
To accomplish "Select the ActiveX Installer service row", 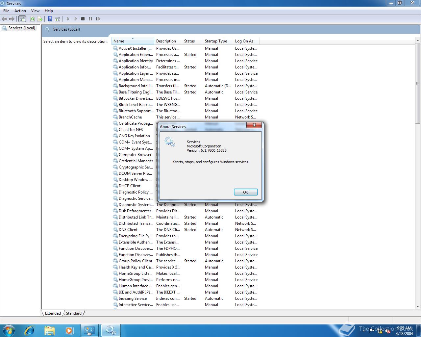I will (x=186, y=48).
